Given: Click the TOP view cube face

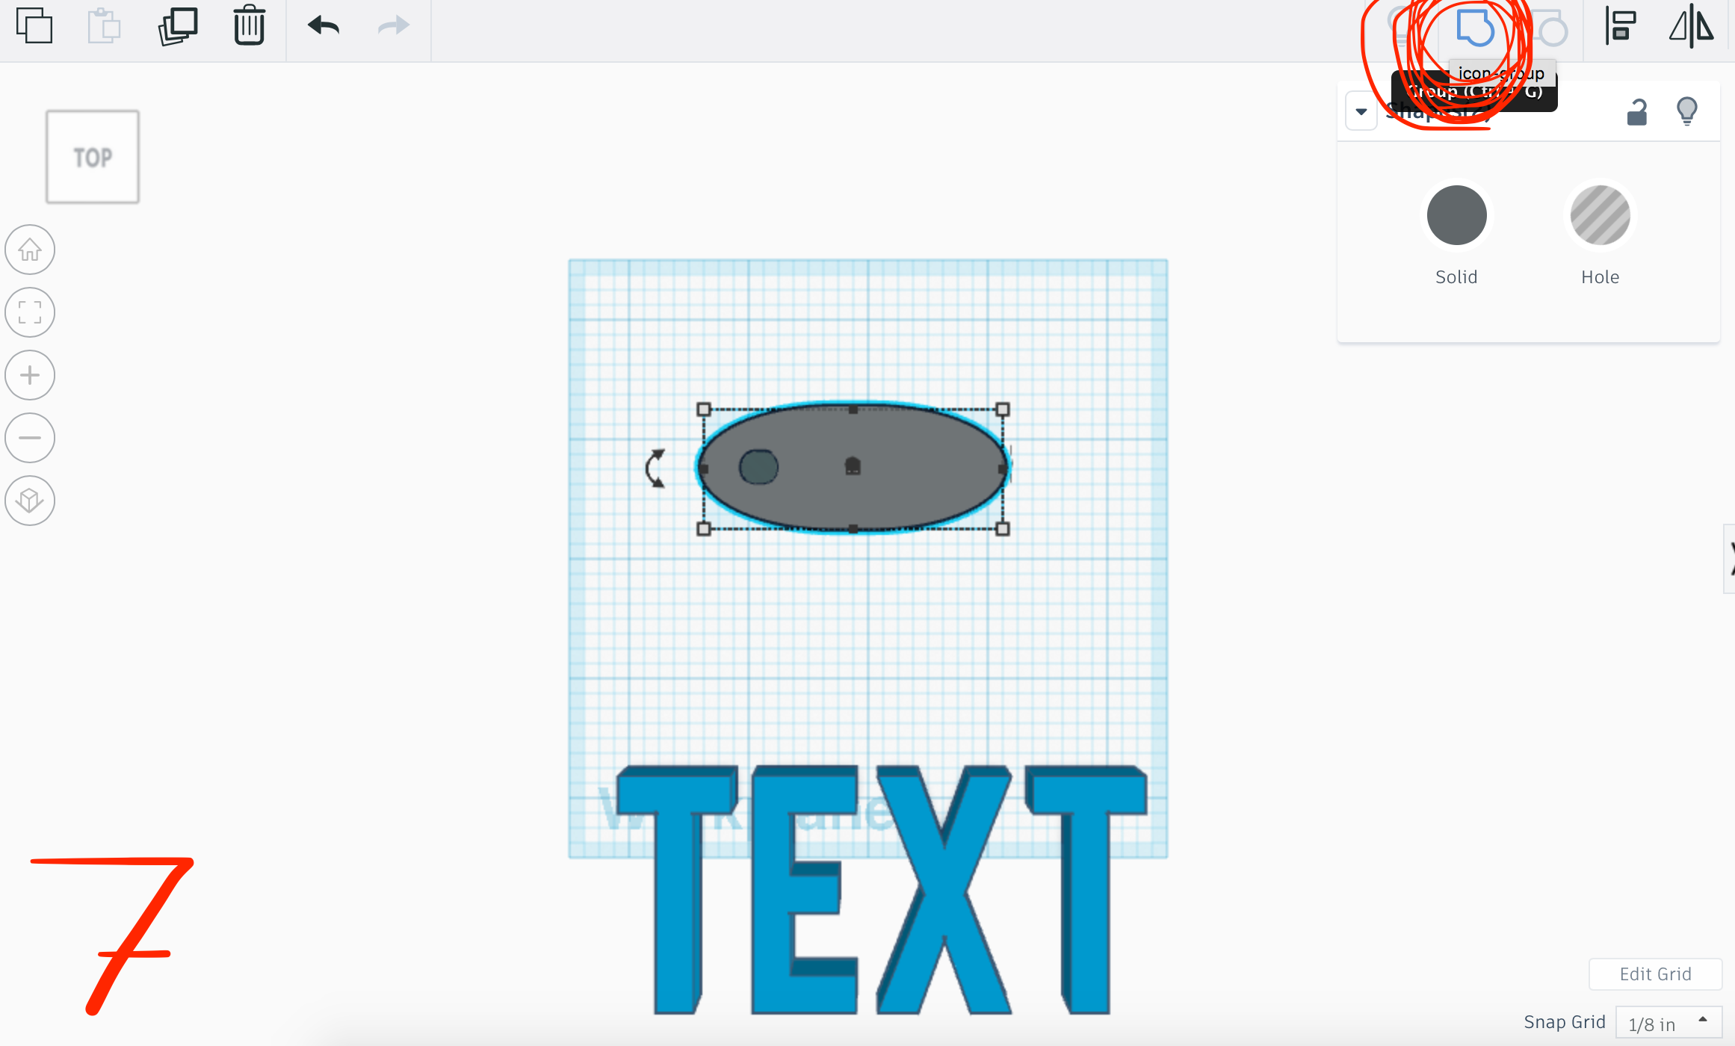Looking at the screenshot, I should click(93, 158).
